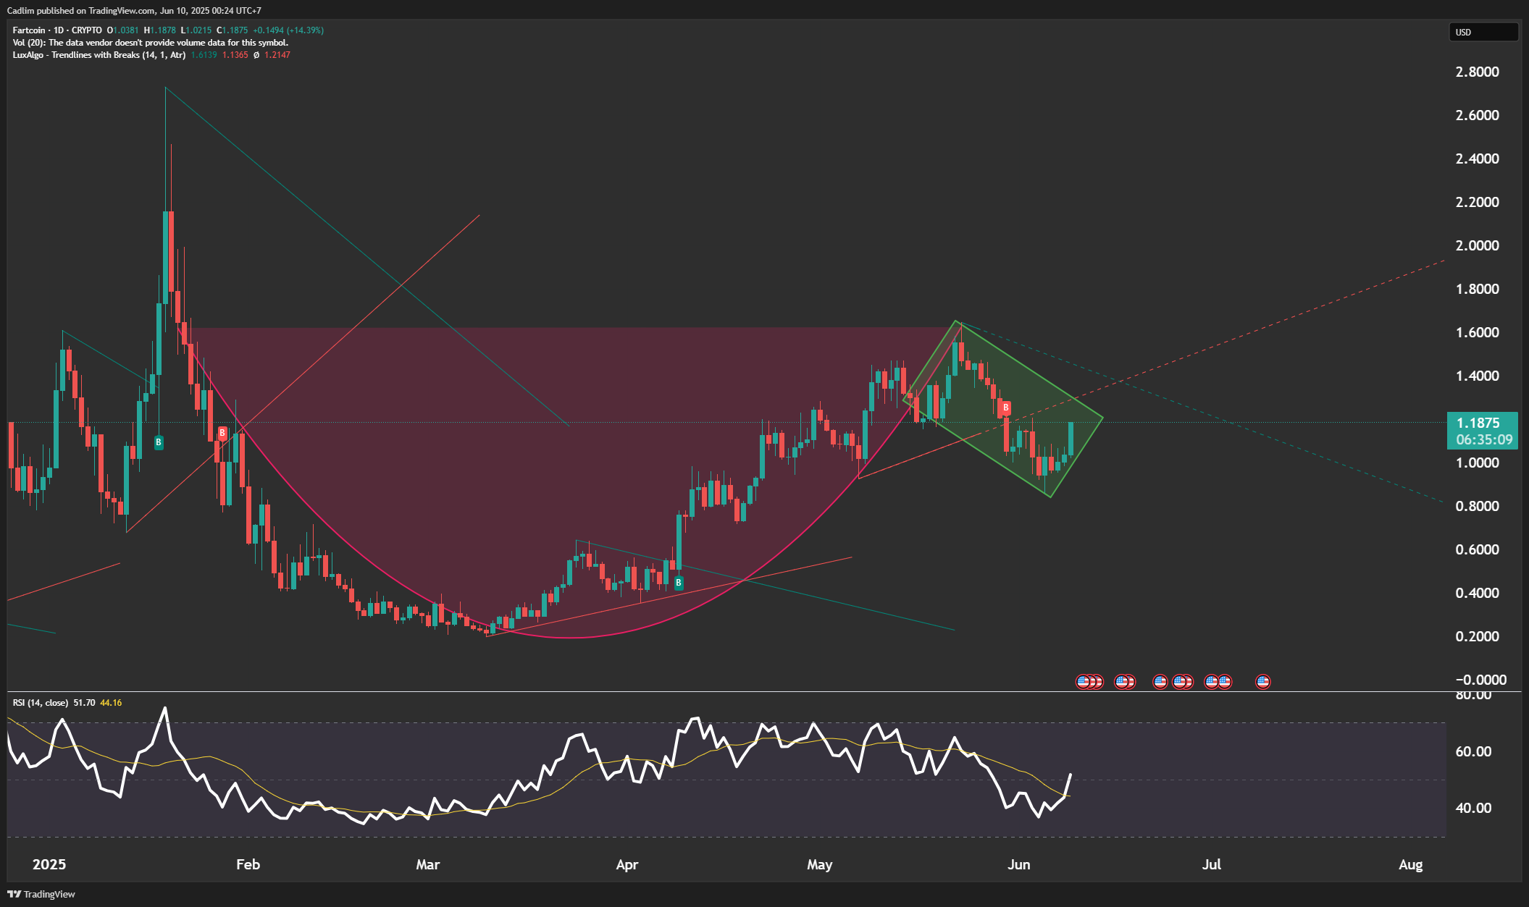Click the change value +0.1494 (+14.39%)
Screen dimensions: 1529x907
(x=288, y=30)
